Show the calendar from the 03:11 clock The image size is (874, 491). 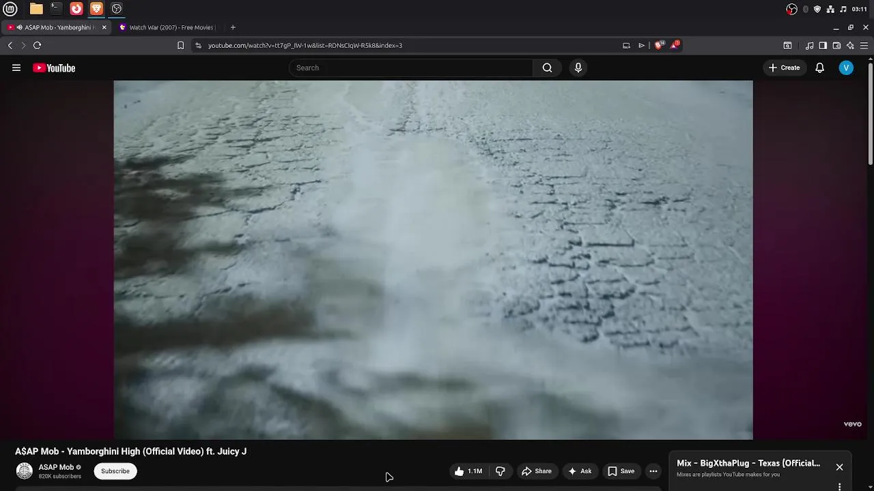pos(860,9)
